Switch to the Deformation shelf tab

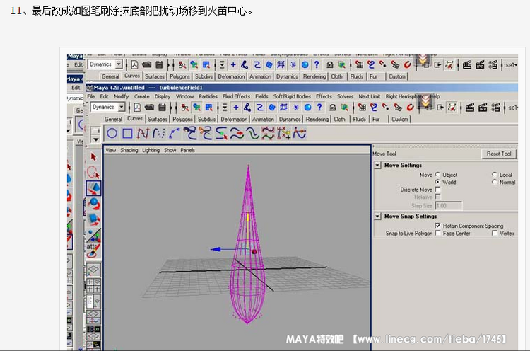point(234,120)
